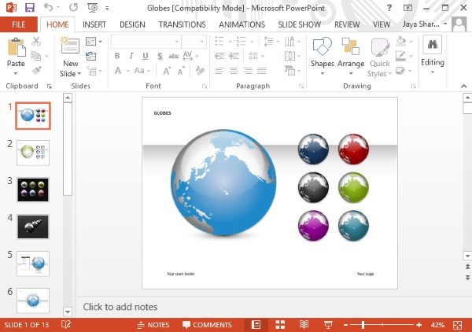Click the Save icon in quick access toolbar

pos(30,8)
